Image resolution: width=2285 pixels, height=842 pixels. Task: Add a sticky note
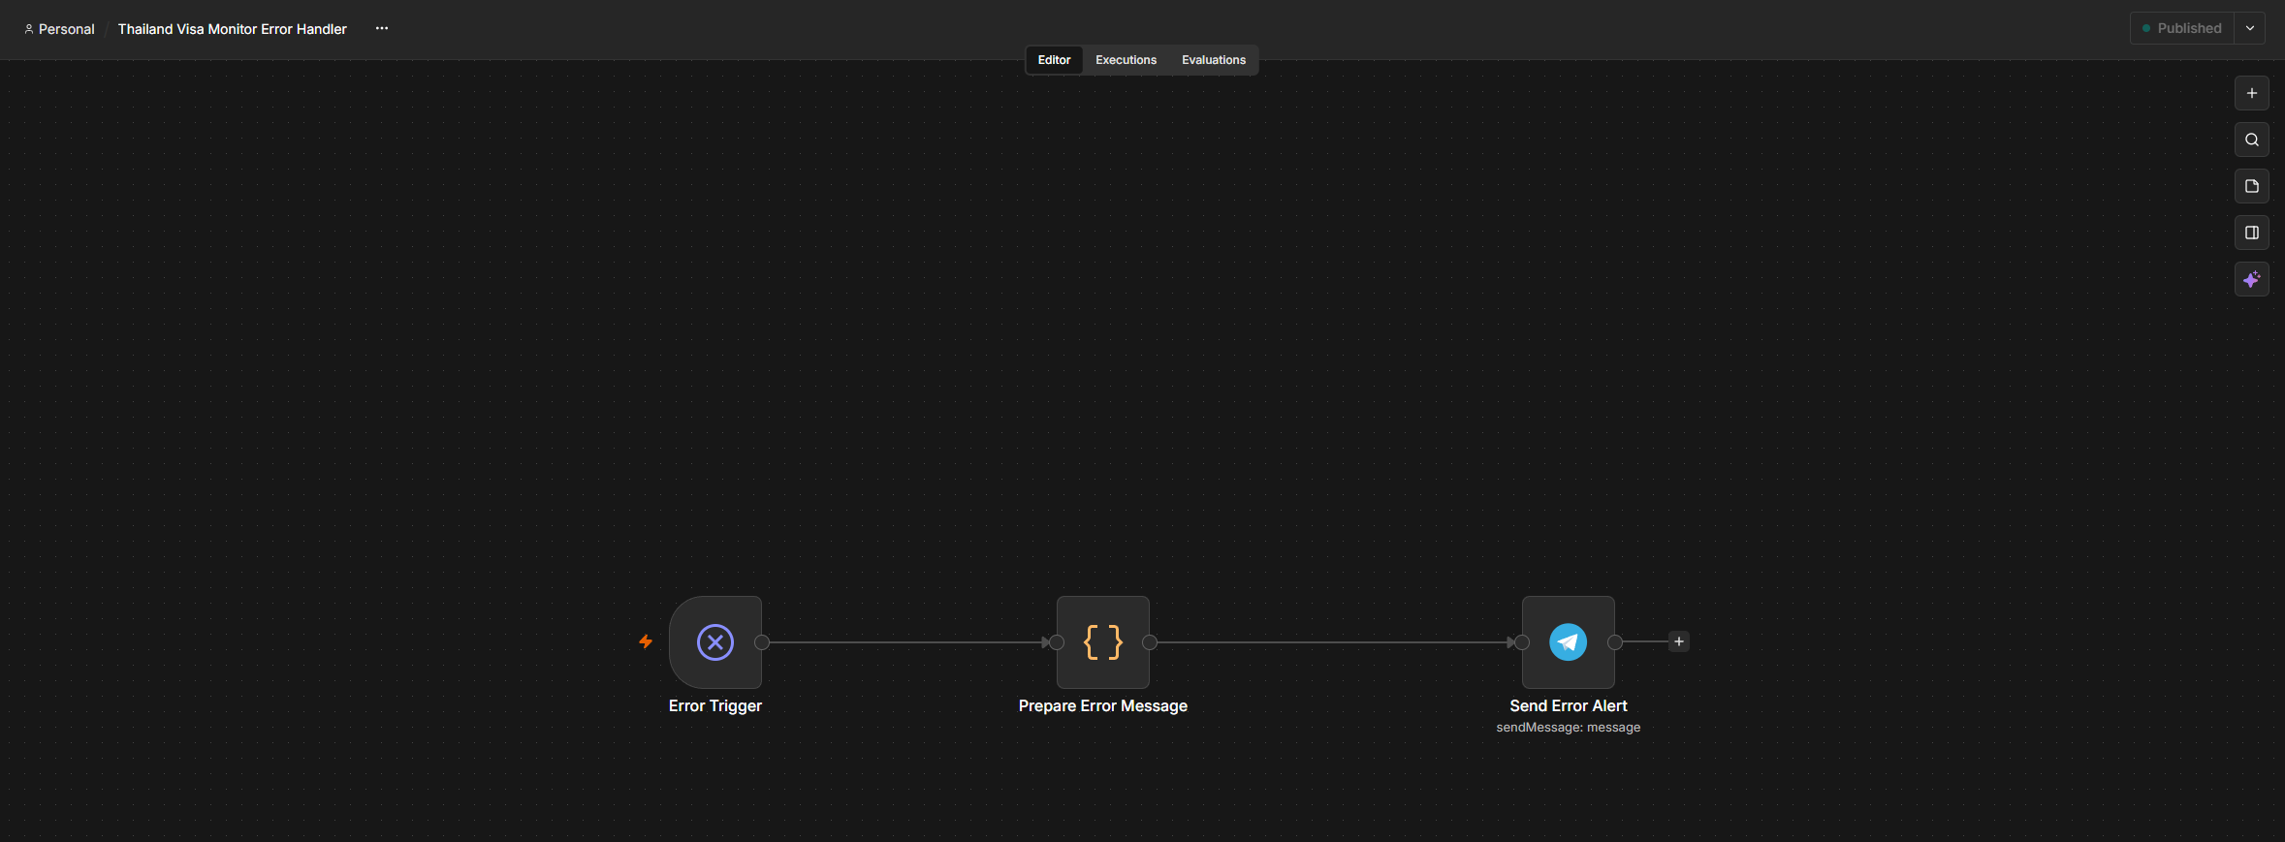click(2252, 186)
